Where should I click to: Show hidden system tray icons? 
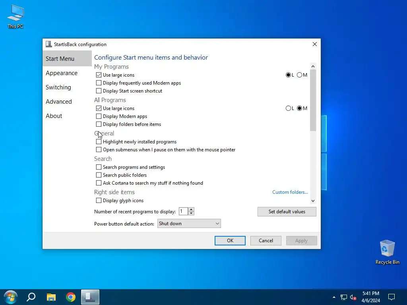pos(334,297)
